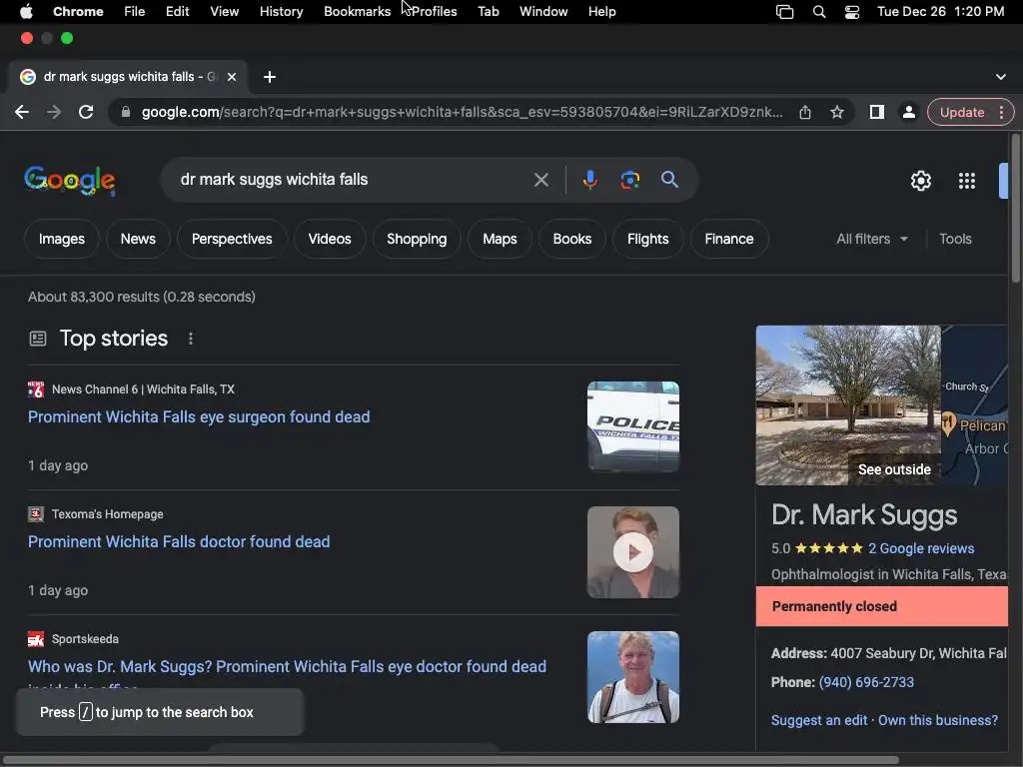This screenshot has width=1023, height=767.
Task: Click the browser forward arrow
Action: click(x=54, y=112)
